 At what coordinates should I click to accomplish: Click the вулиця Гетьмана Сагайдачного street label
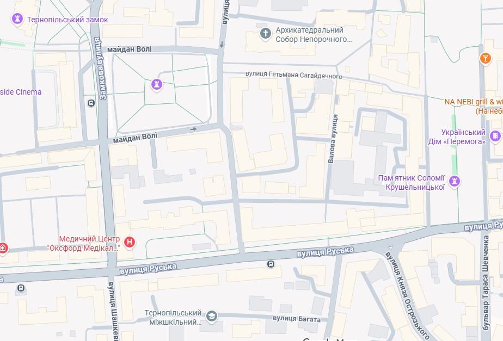294,75
